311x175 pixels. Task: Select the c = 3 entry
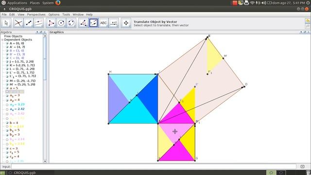[14, 148]
